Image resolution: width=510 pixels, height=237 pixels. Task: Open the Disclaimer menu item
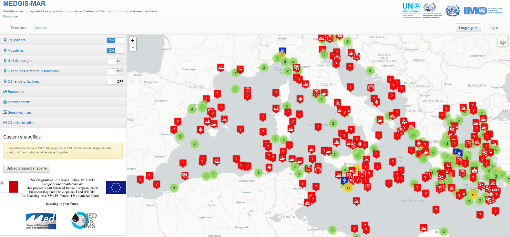click(19, 28)
